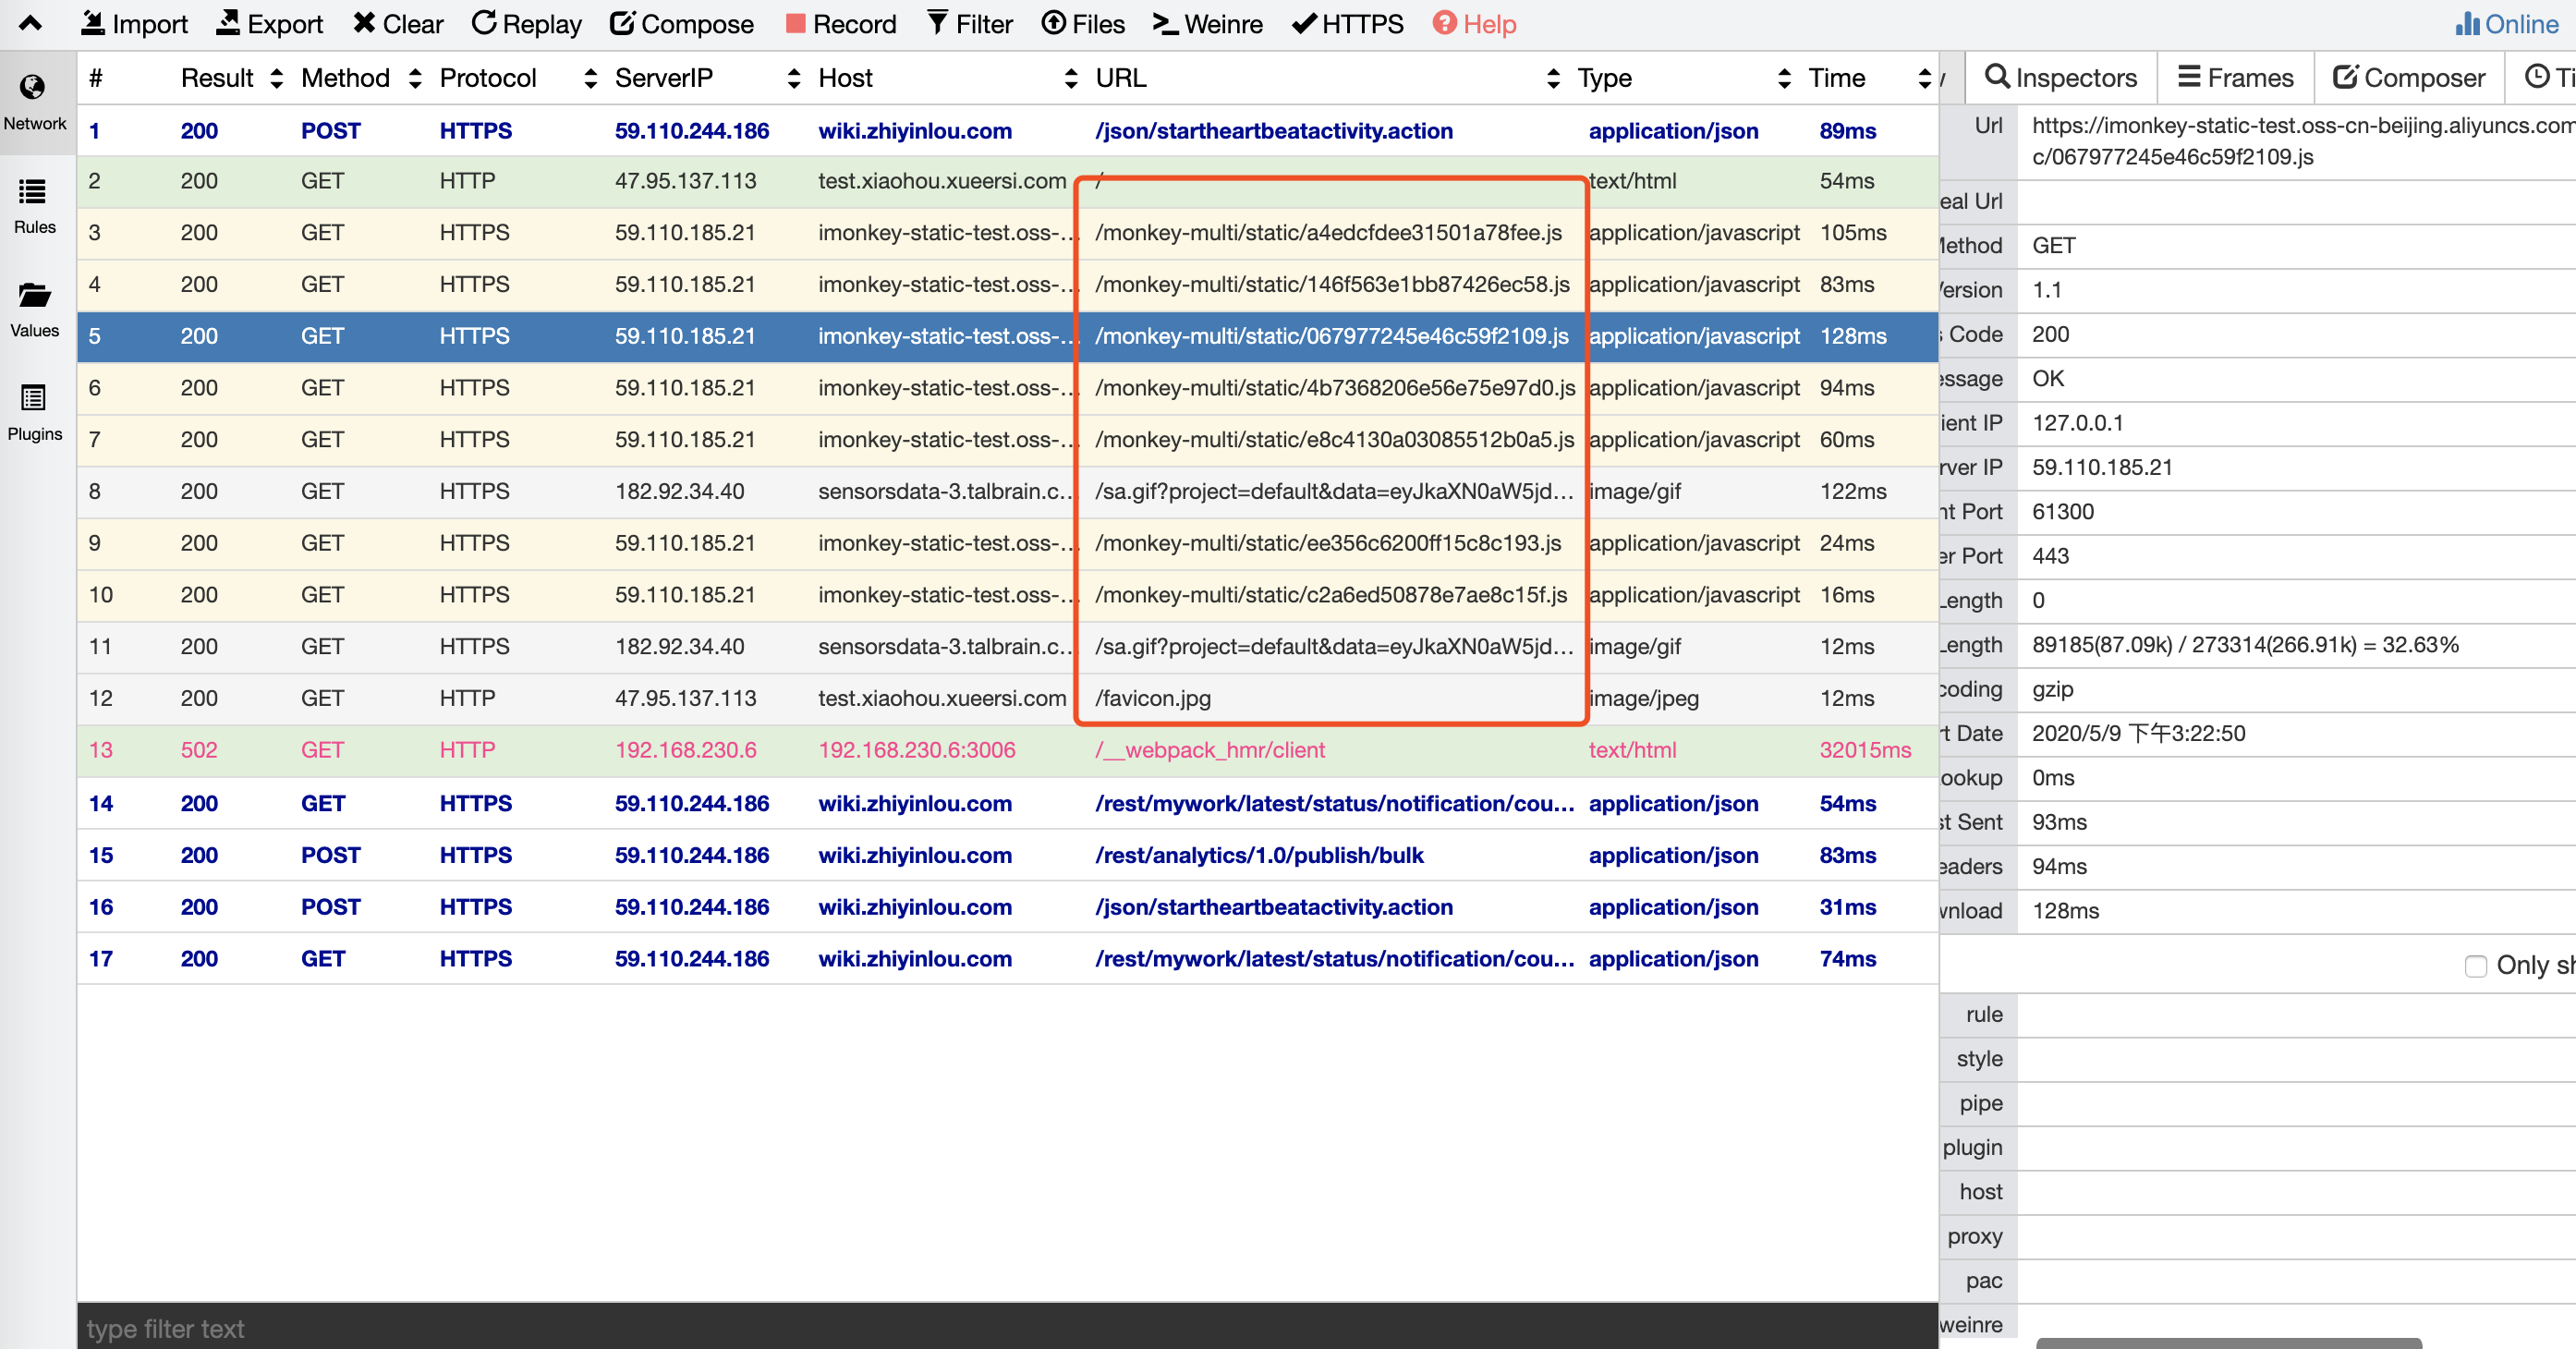Toggle the 'Only sh...' checkbox
This screenshot has width=2576, height=1349.
pyautogui.click(x=2475, y=966)
